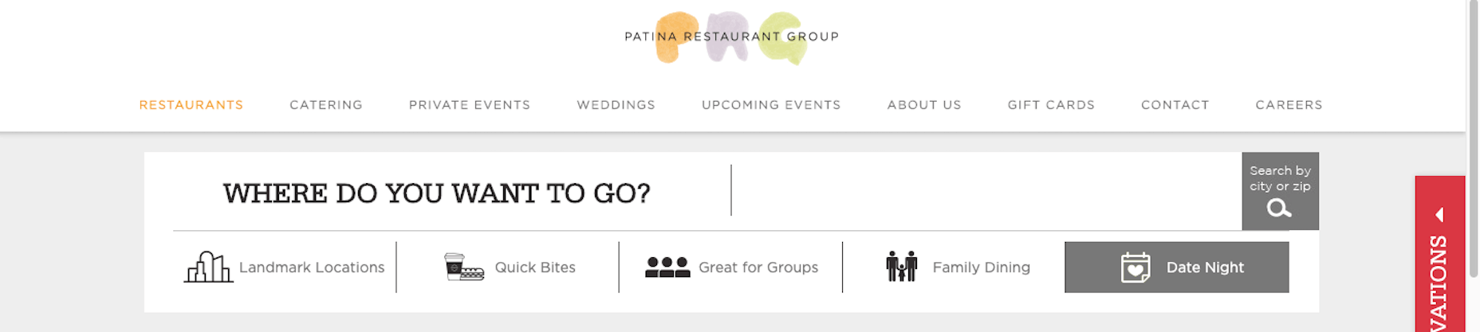View Upcoming Events from the navigation
The width and height of the screenshot is (1480, 332).
tap(771, 105)
